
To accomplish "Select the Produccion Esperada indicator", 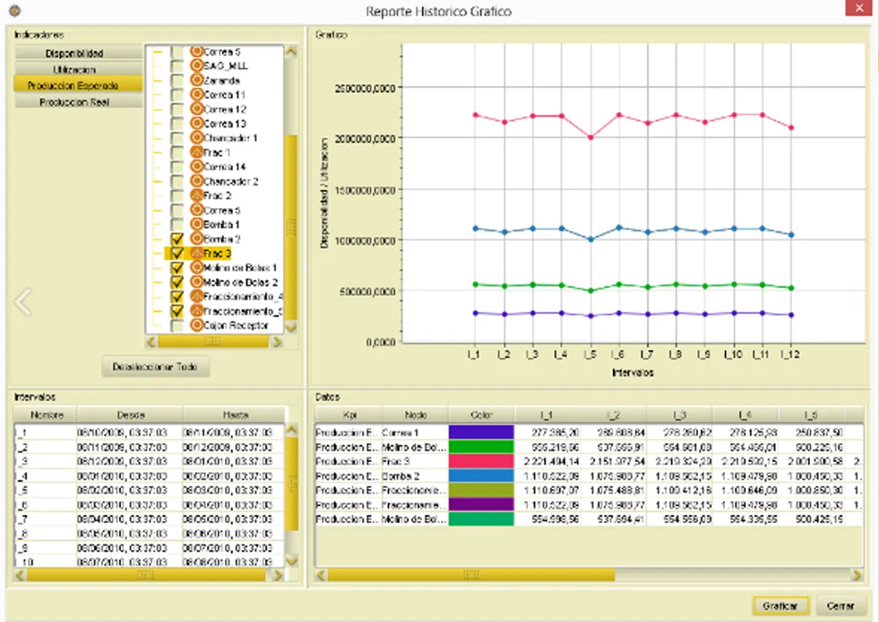I will pos(79,85).
